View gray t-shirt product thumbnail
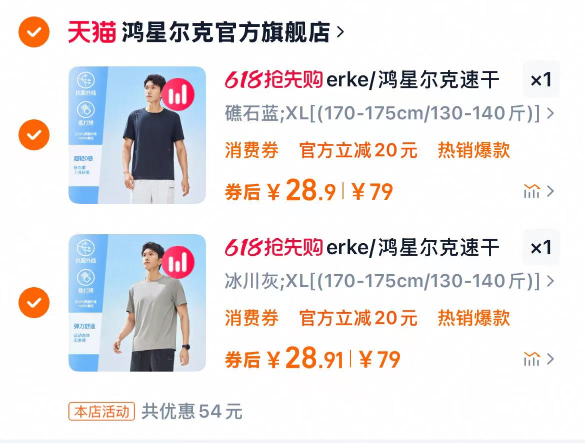This screenshot has width=585, height=443. click(x=137, y=303)
